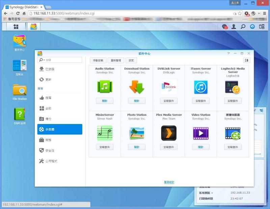Install Logitech Media Server package
Viewport: 270px width, 209px height.
233,101
